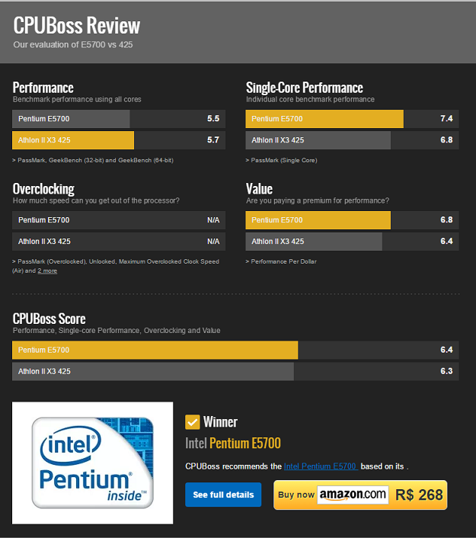
Task: Click Athlon II X3 425 Overclocking row
Action: (x=119, y=242)
